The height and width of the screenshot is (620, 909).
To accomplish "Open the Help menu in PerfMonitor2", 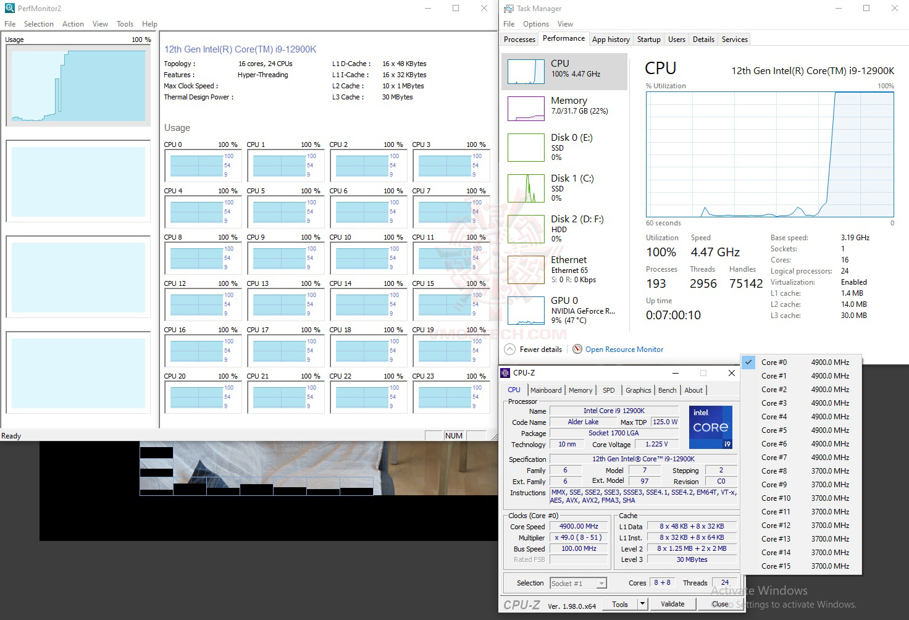I will pyautogui.click(x=149, y=24).
